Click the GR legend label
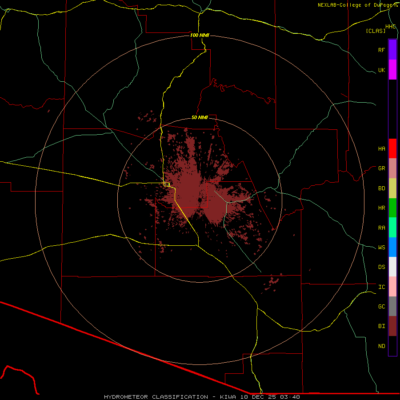 pos(381,168)
